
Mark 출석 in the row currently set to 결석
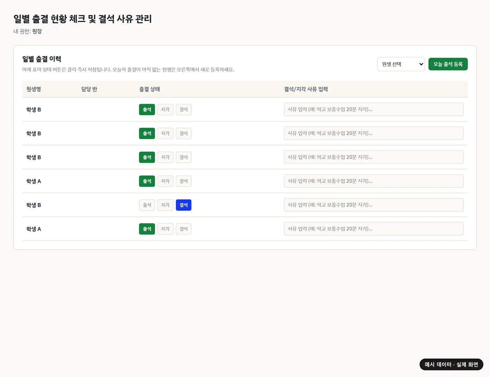click(x=147, y=205)
